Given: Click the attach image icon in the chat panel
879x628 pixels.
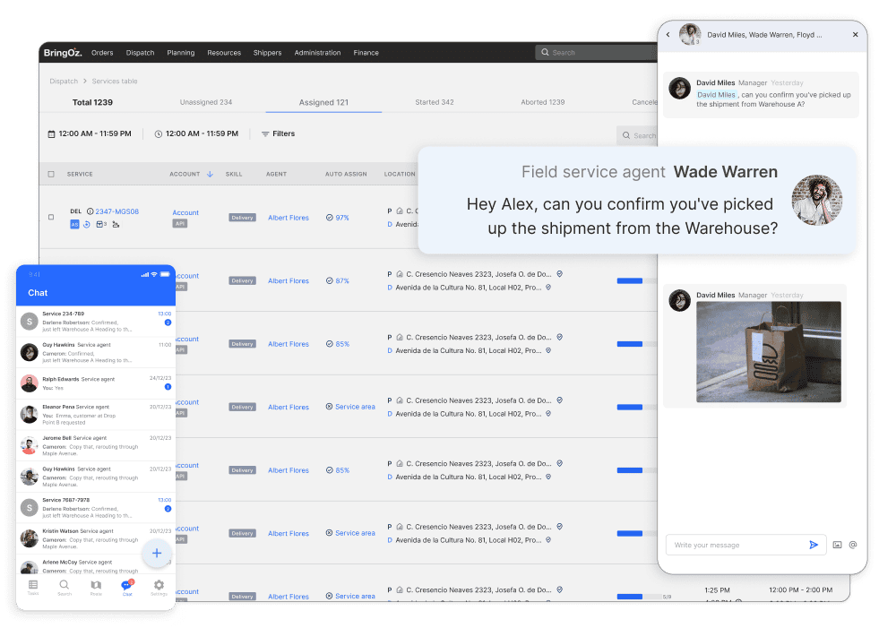Looking at the screenshot, I should coord(837,545).
